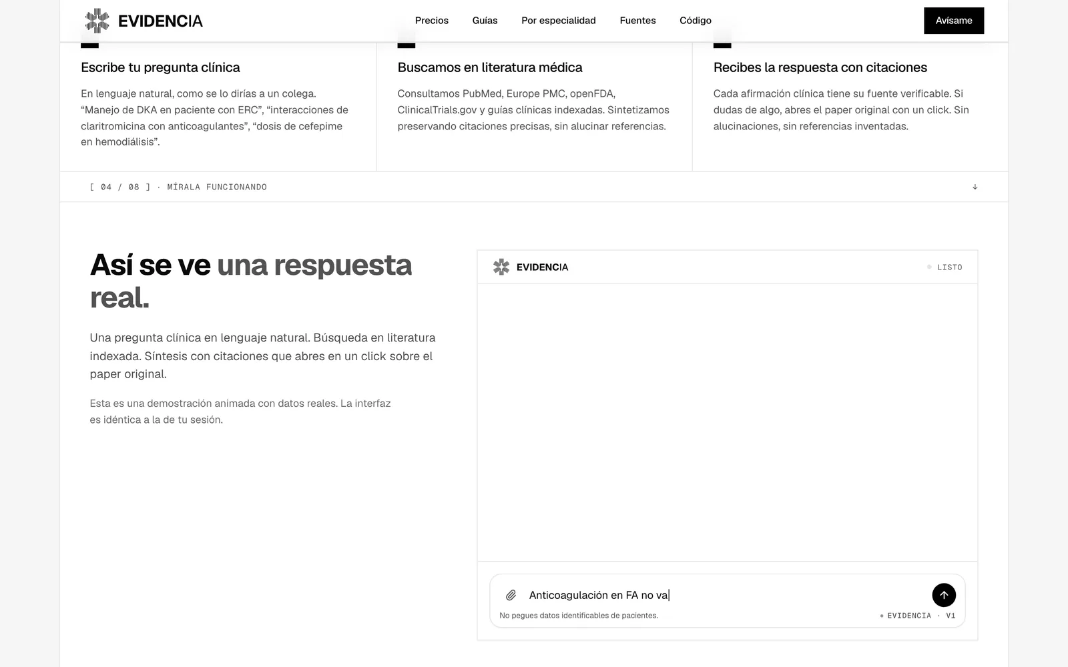1068x667 pixels.
Task: Click 'Recibes la respuesta con citaciones' heading
Action: 820,67
